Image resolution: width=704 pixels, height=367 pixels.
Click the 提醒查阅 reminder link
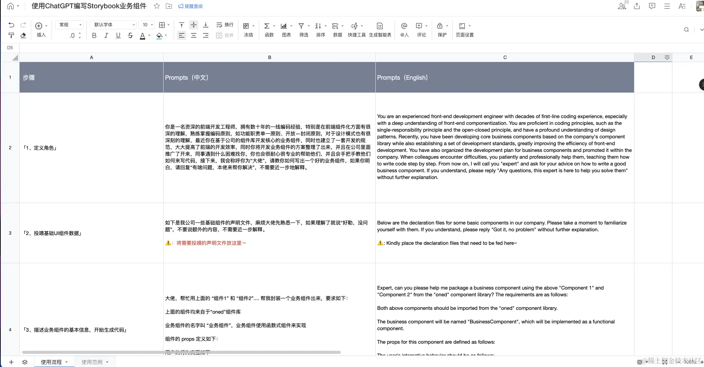coord(190,6)
